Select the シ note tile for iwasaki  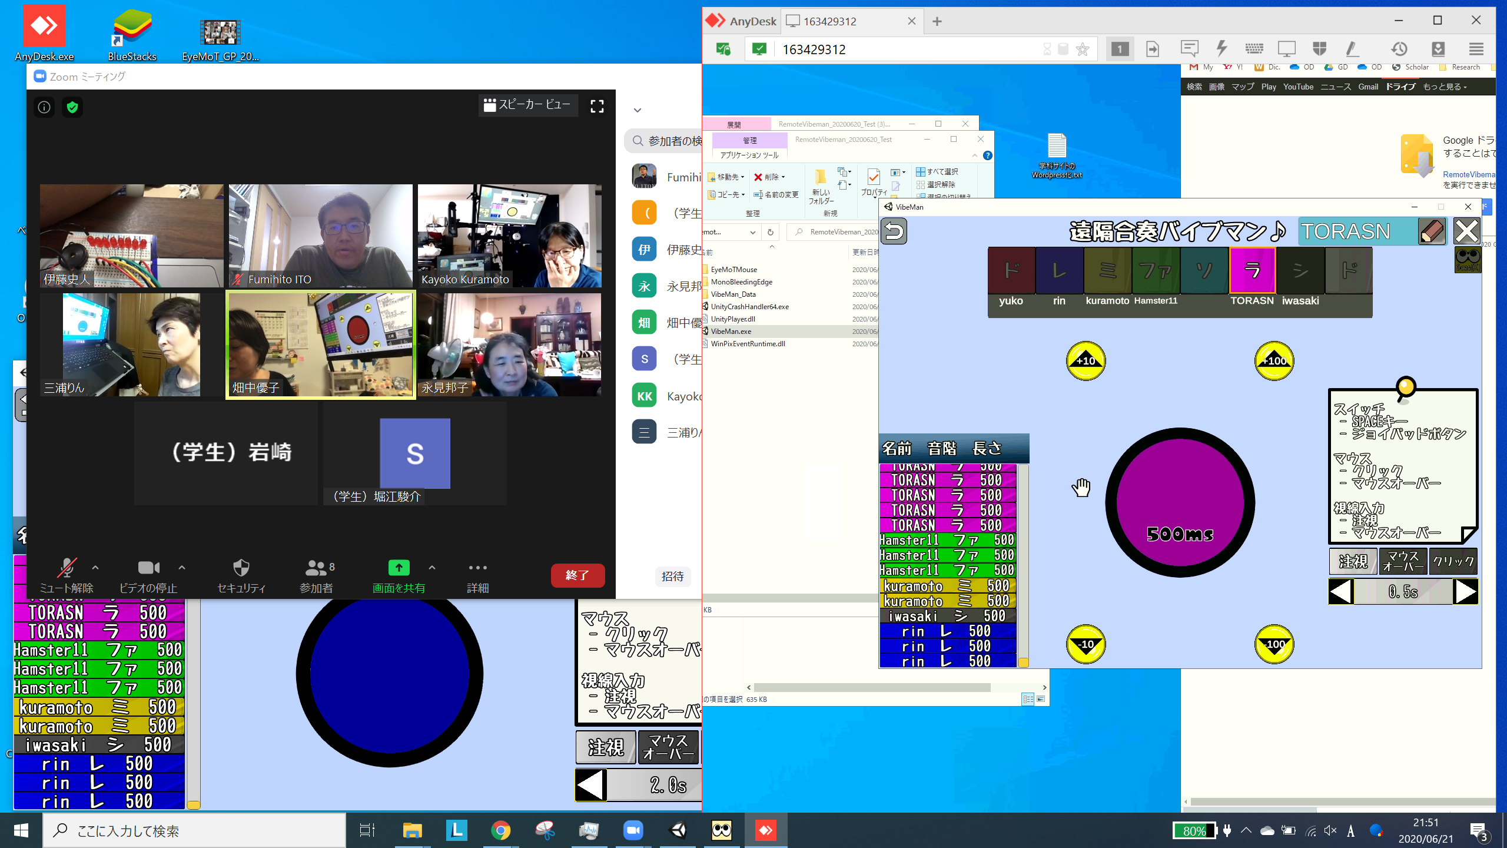[x=1300, y=270]
